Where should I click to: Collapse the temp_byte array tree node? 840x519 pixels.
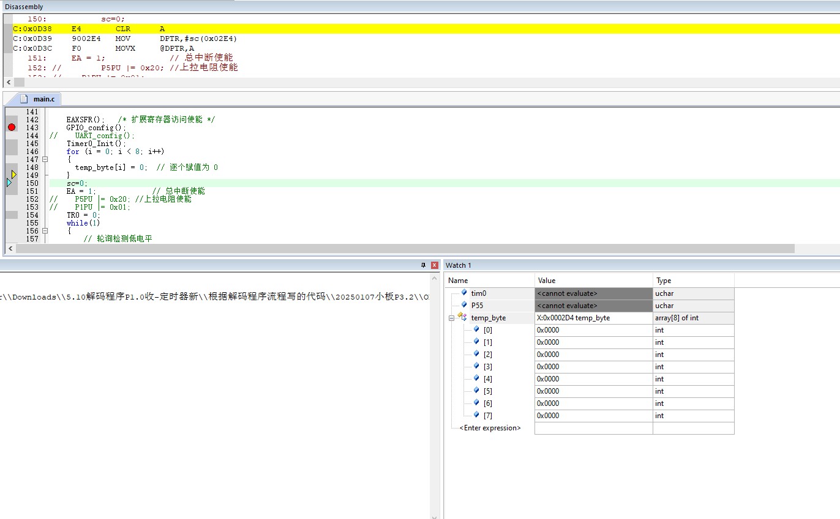click(451, 318)
